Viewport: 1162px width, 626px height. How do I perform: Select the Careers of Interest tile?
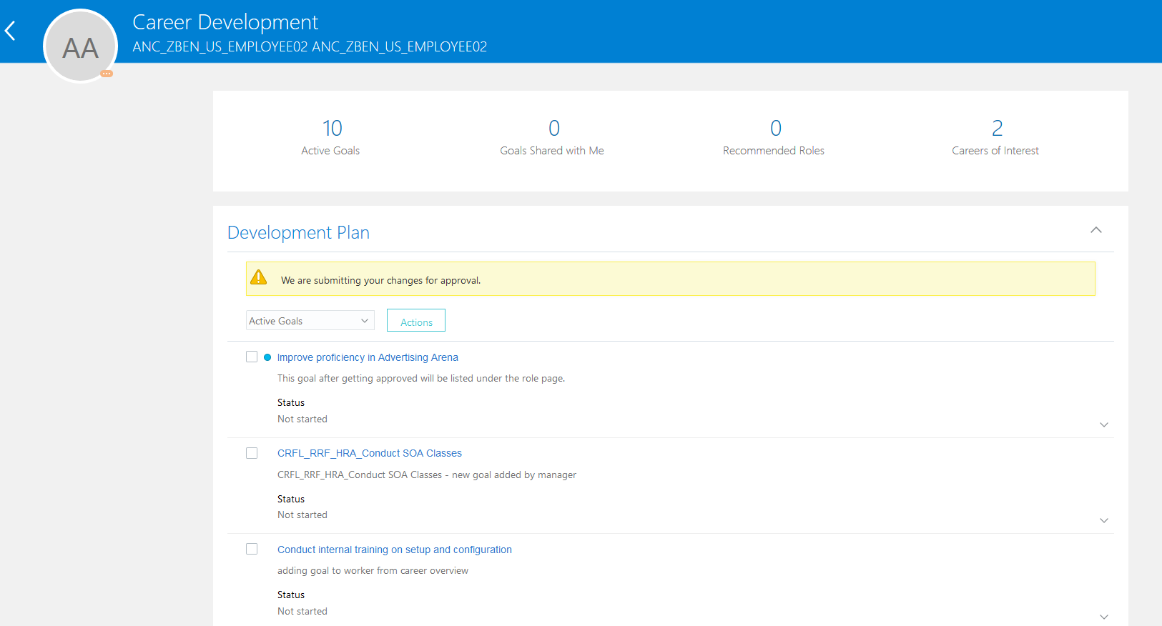click(x=995, y=136)
